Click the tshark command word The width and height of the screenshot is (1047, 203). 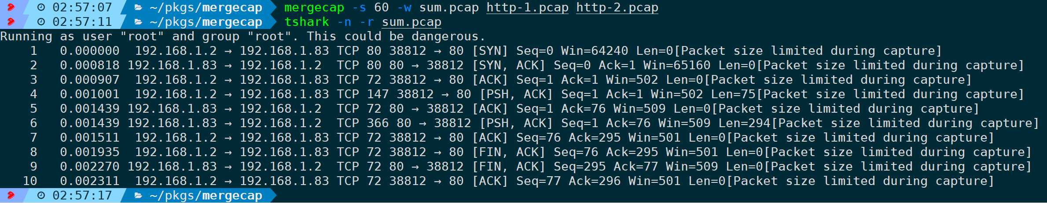(307, 22)
